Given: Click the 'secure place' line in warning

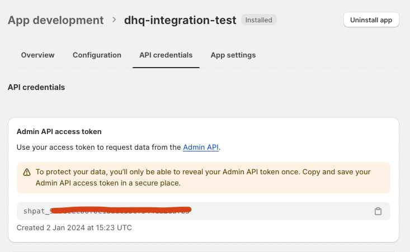Looking at the screenshot, I should tap(108, 183).
